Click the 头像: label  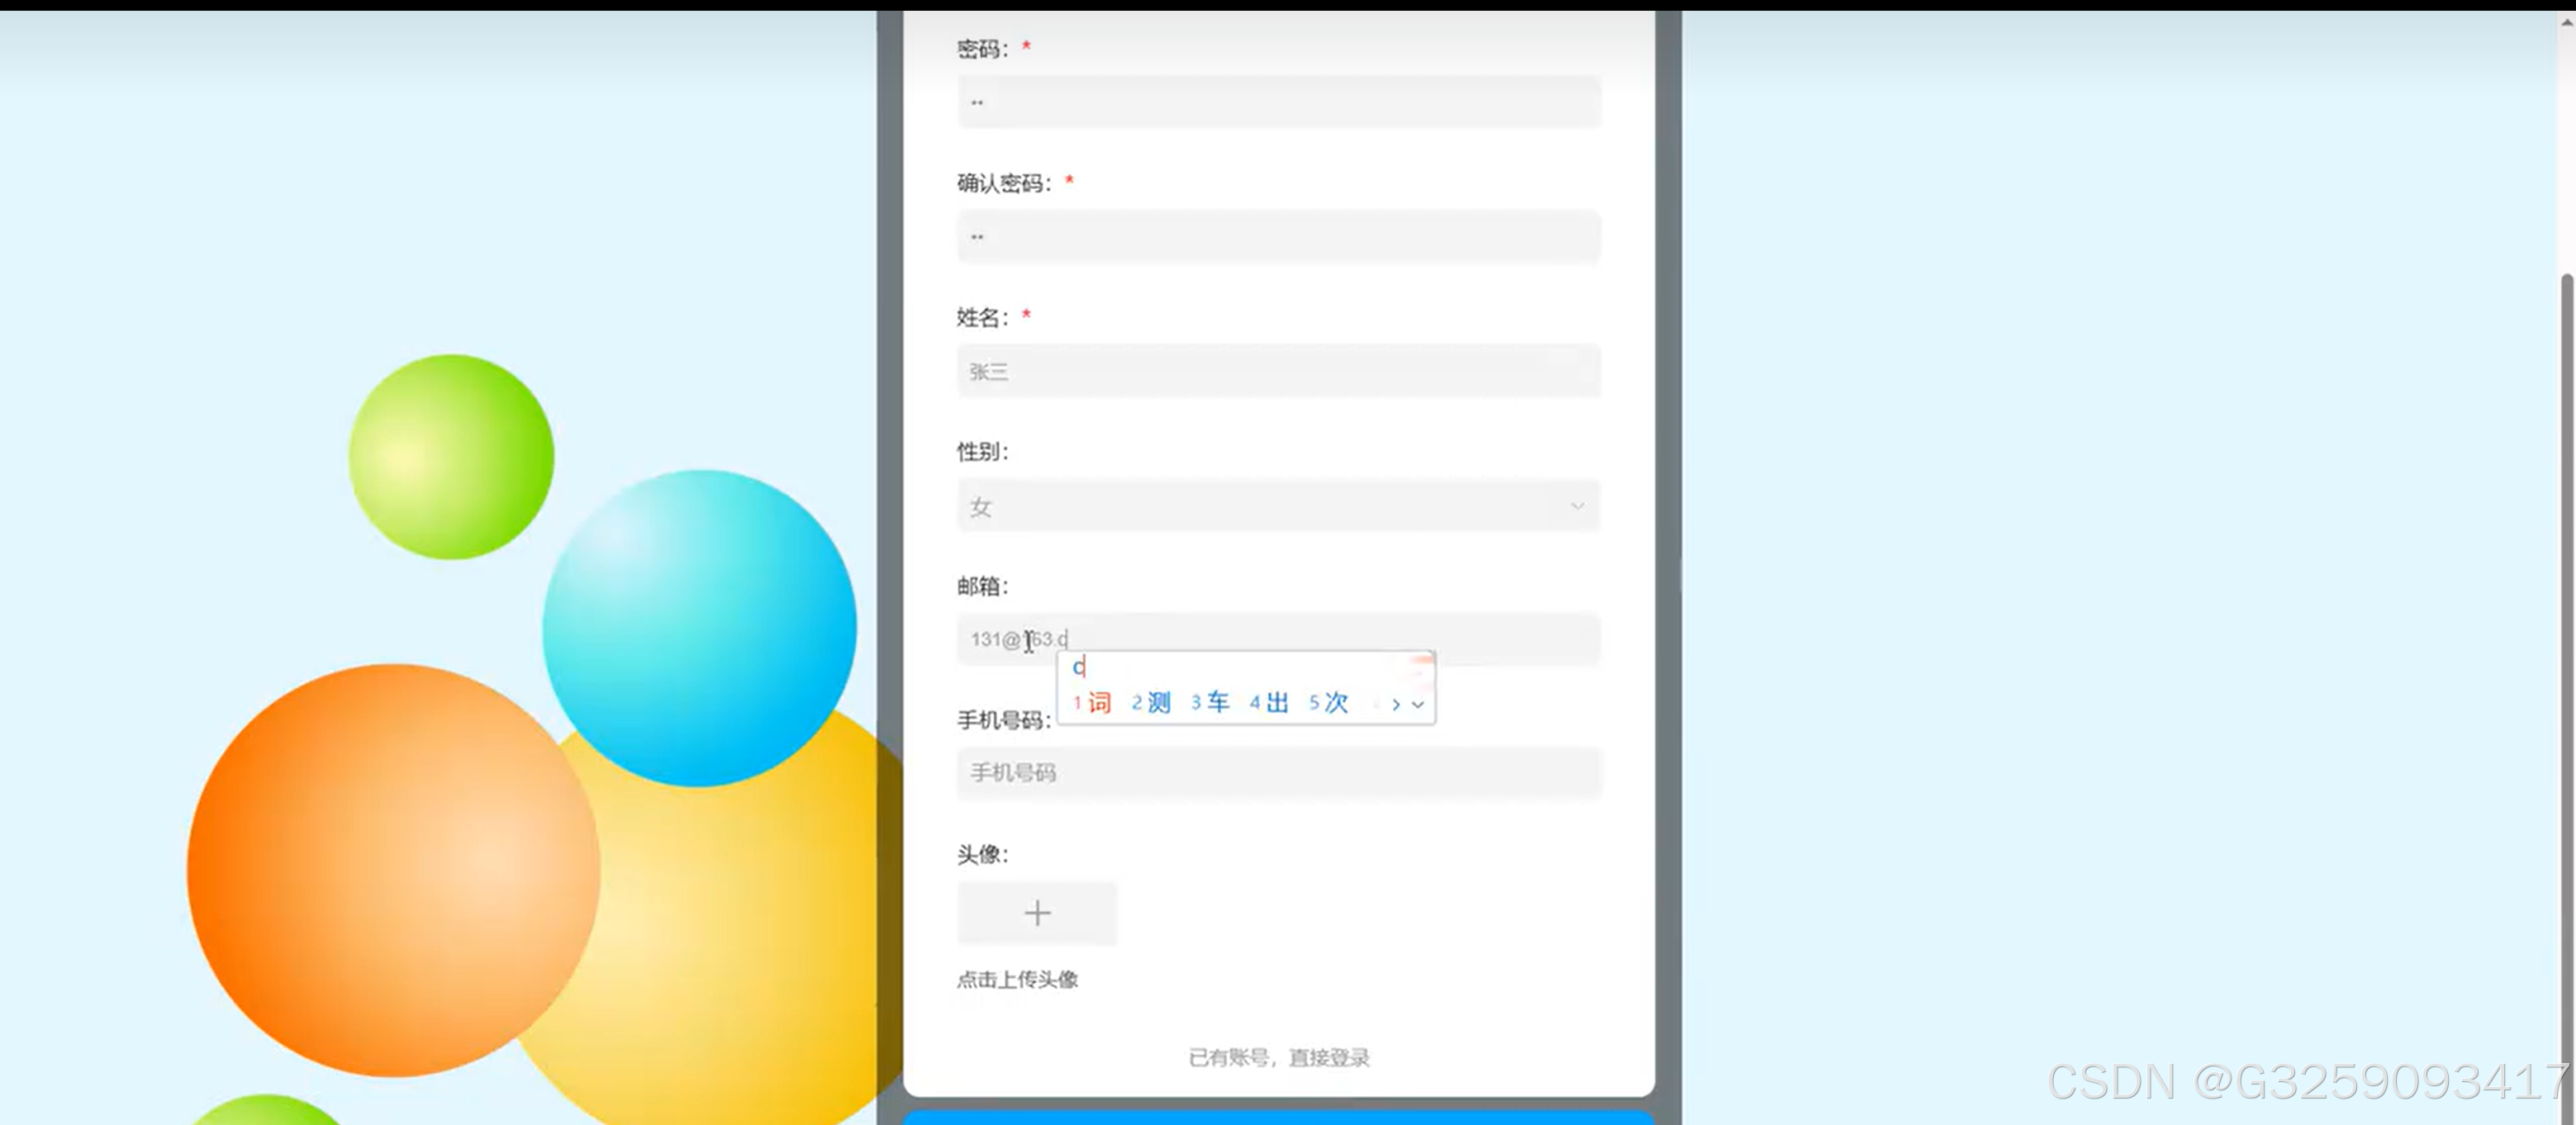click(983, 855)
